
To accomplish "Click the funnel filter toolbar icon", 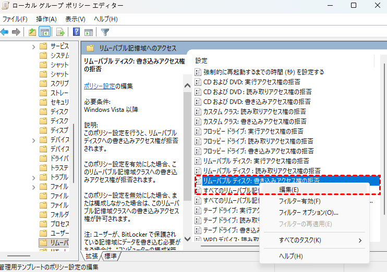I will 105,32.
